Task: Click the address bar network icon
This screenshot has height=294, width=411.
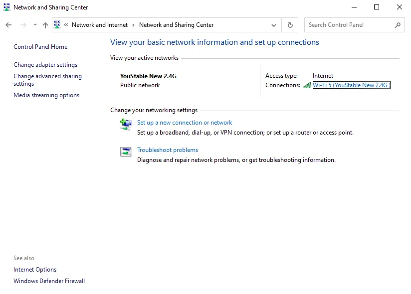Action: tap(57, 24)
